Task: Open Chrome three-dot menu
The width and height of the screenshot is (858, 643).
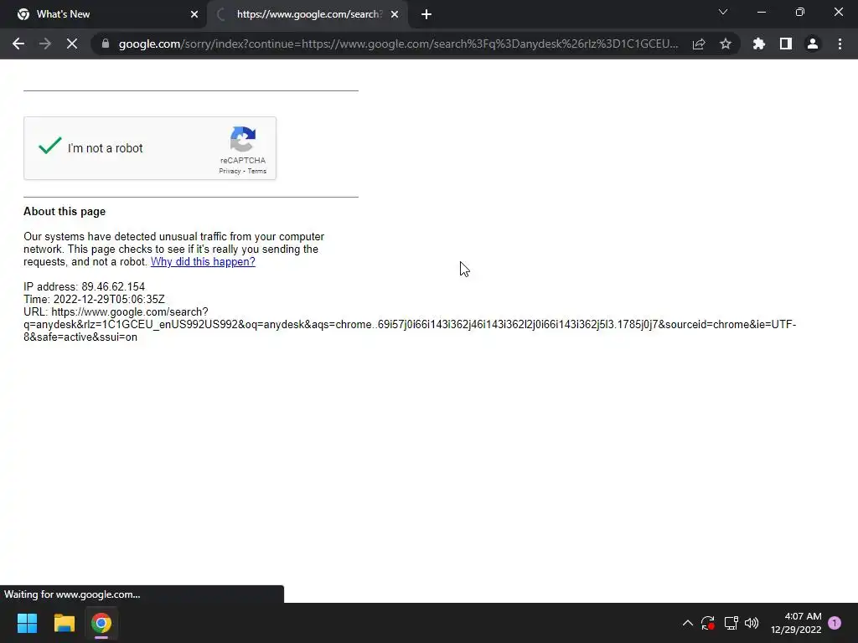Action: click(x=840, y=44)
